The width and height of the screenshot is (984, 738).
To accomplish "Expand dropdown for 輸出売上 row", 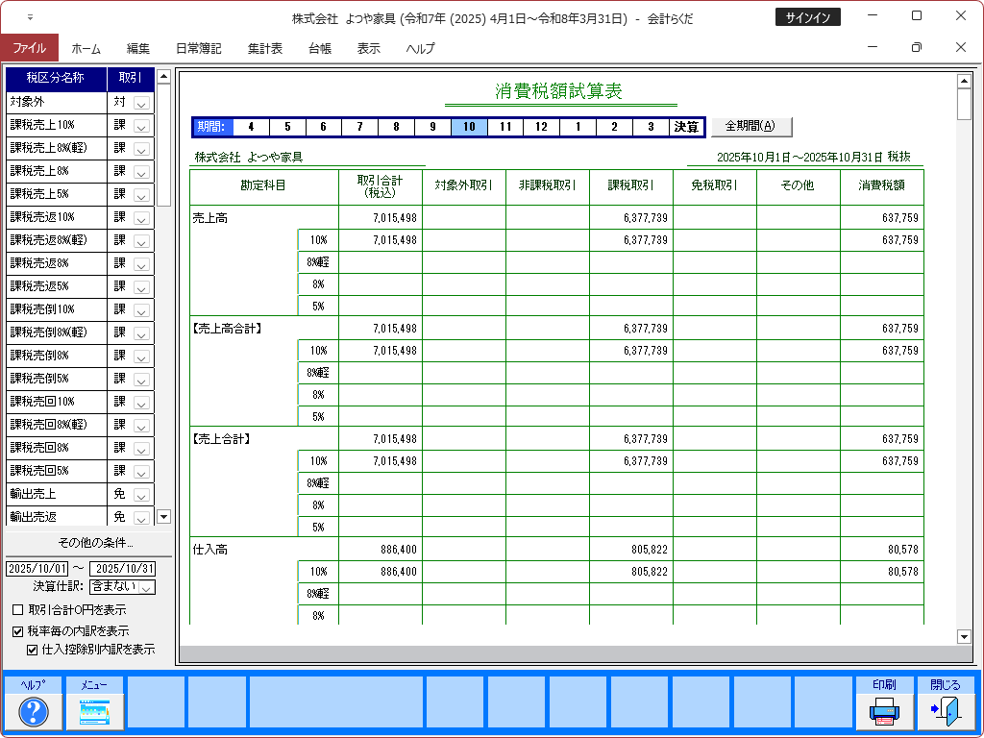I will pyautogui.click(x=141, y=494).
